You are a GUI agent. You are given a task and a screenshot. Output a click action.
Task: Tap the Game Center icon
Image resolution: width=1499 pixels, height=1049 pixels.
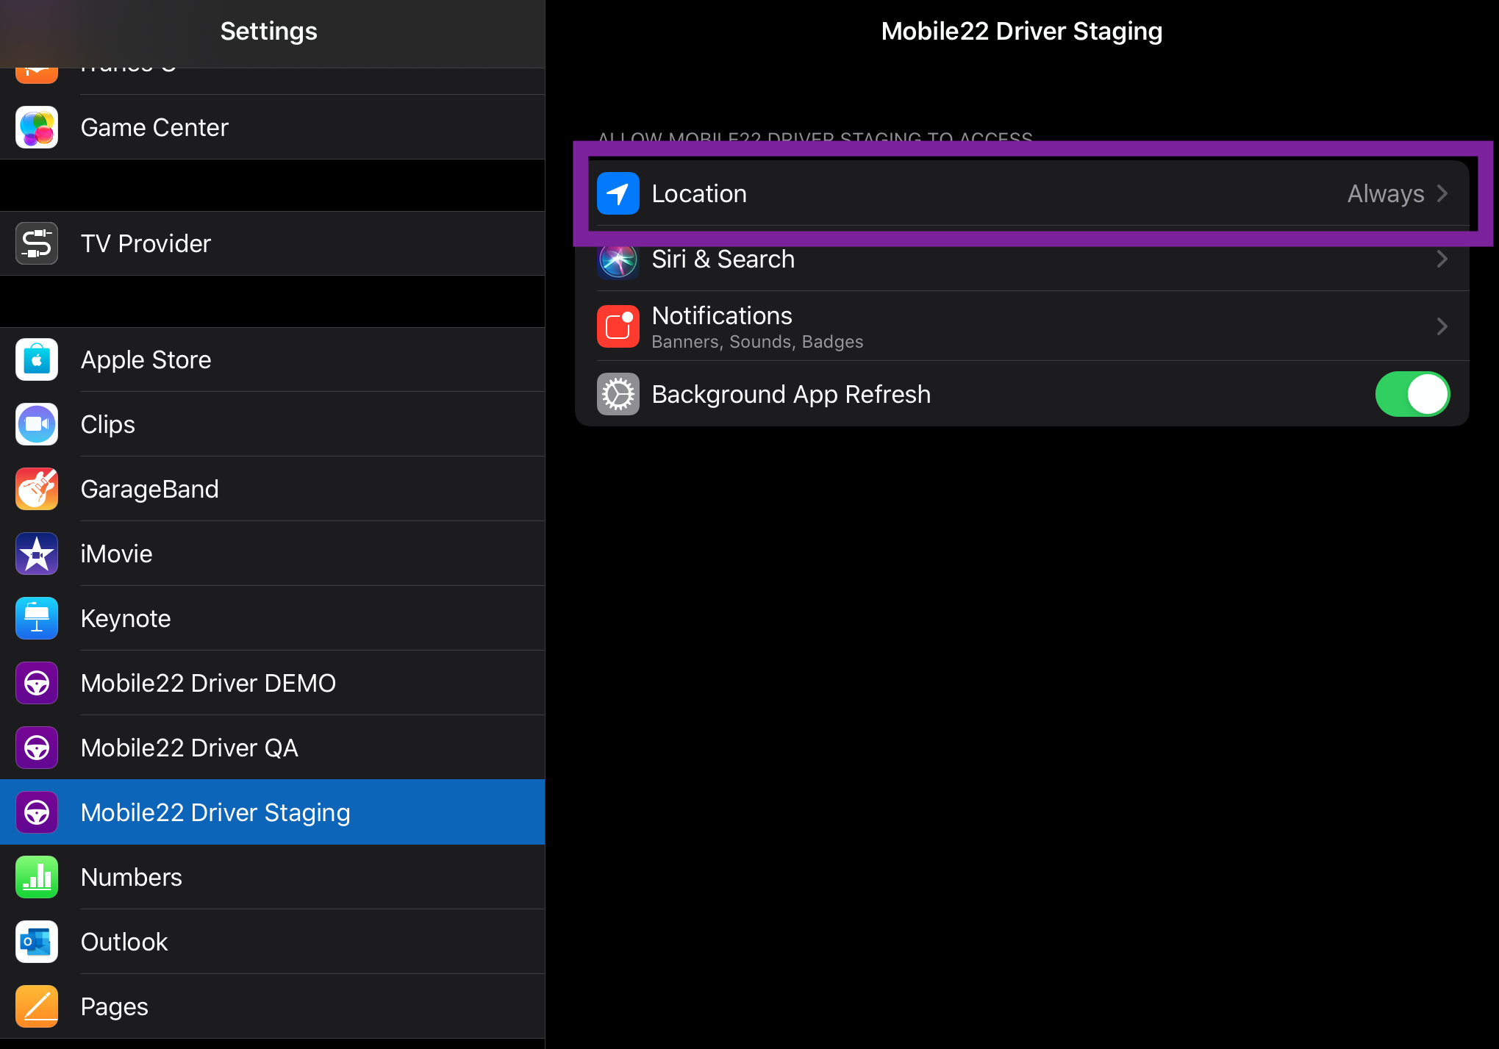[x=37, y=128]
